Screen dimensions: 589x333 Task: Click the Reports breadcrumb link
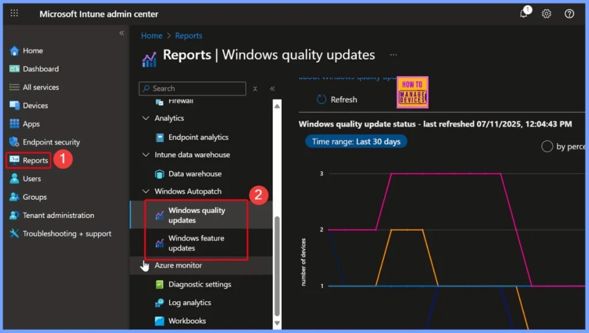[189, 36]
